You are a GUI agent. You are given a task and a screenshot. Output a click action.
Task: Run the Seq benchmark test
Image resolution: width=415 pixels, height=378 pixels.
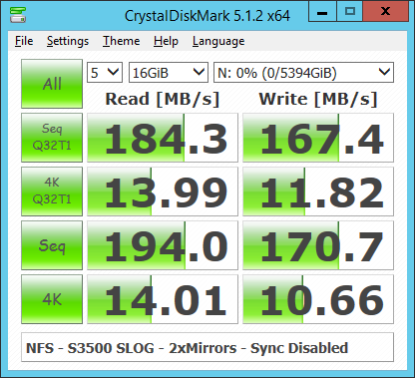52,245
